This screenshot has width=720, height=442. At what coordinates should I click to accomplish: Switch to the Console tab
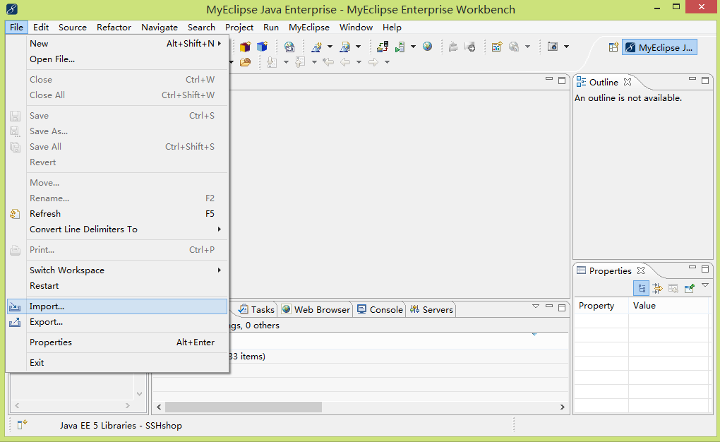tap(380, 310)
